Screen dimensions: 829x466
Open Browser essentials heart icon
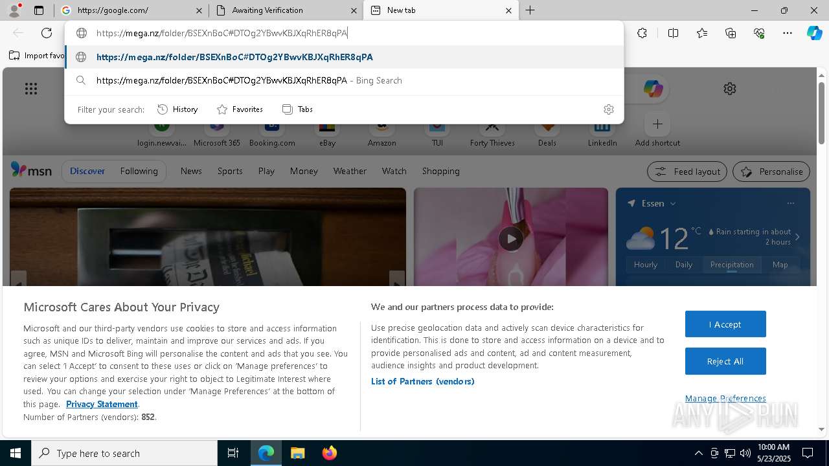tap(759, 33)
